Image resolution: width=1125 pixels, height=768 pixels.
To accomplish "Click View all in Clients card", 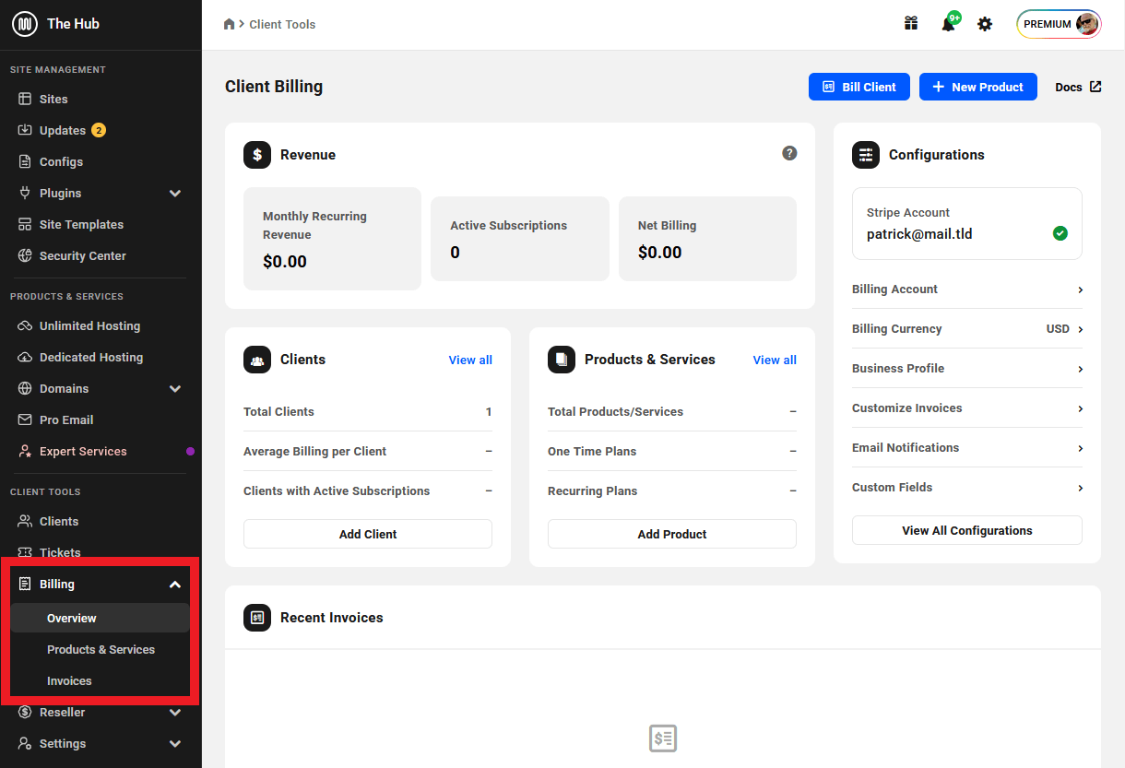I will click(x=470, y=360).
